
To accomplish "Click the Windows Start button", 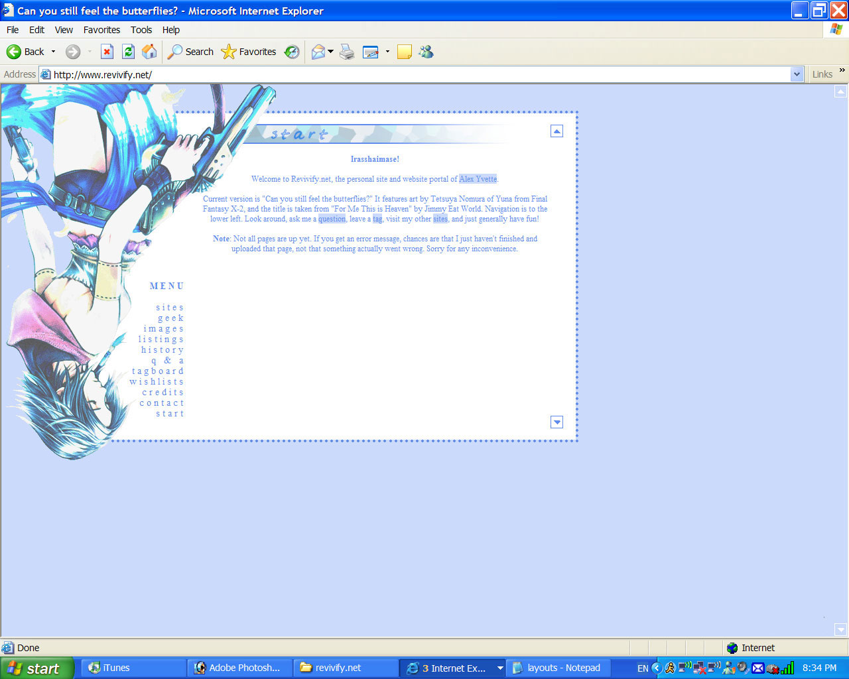I will tap(36, 668).
